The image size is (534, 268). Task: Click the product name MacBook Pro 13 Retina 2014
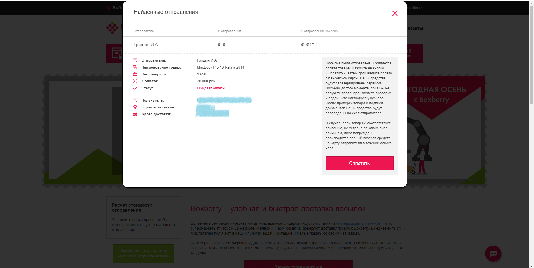pyautogui.click(x=221, y=67)
